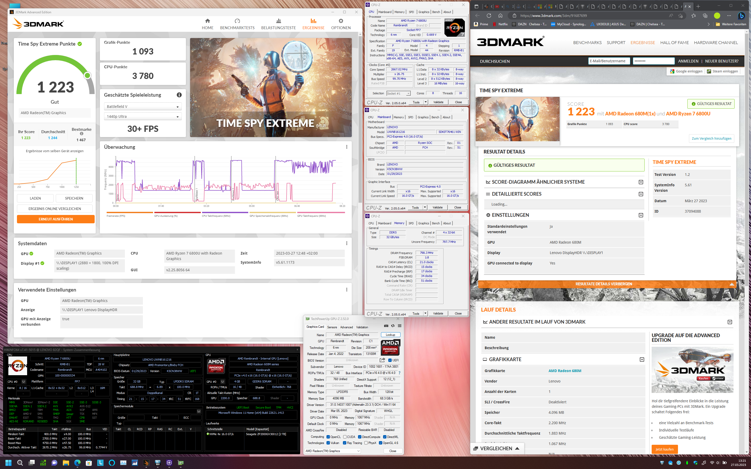This screenshot has height=469, width=751.
Task: Open the Verwendete Einstellungen three-dot menu
Action: [347, 290]
